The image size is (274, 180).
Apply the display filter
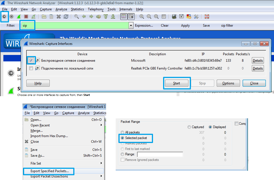(185, 26)
